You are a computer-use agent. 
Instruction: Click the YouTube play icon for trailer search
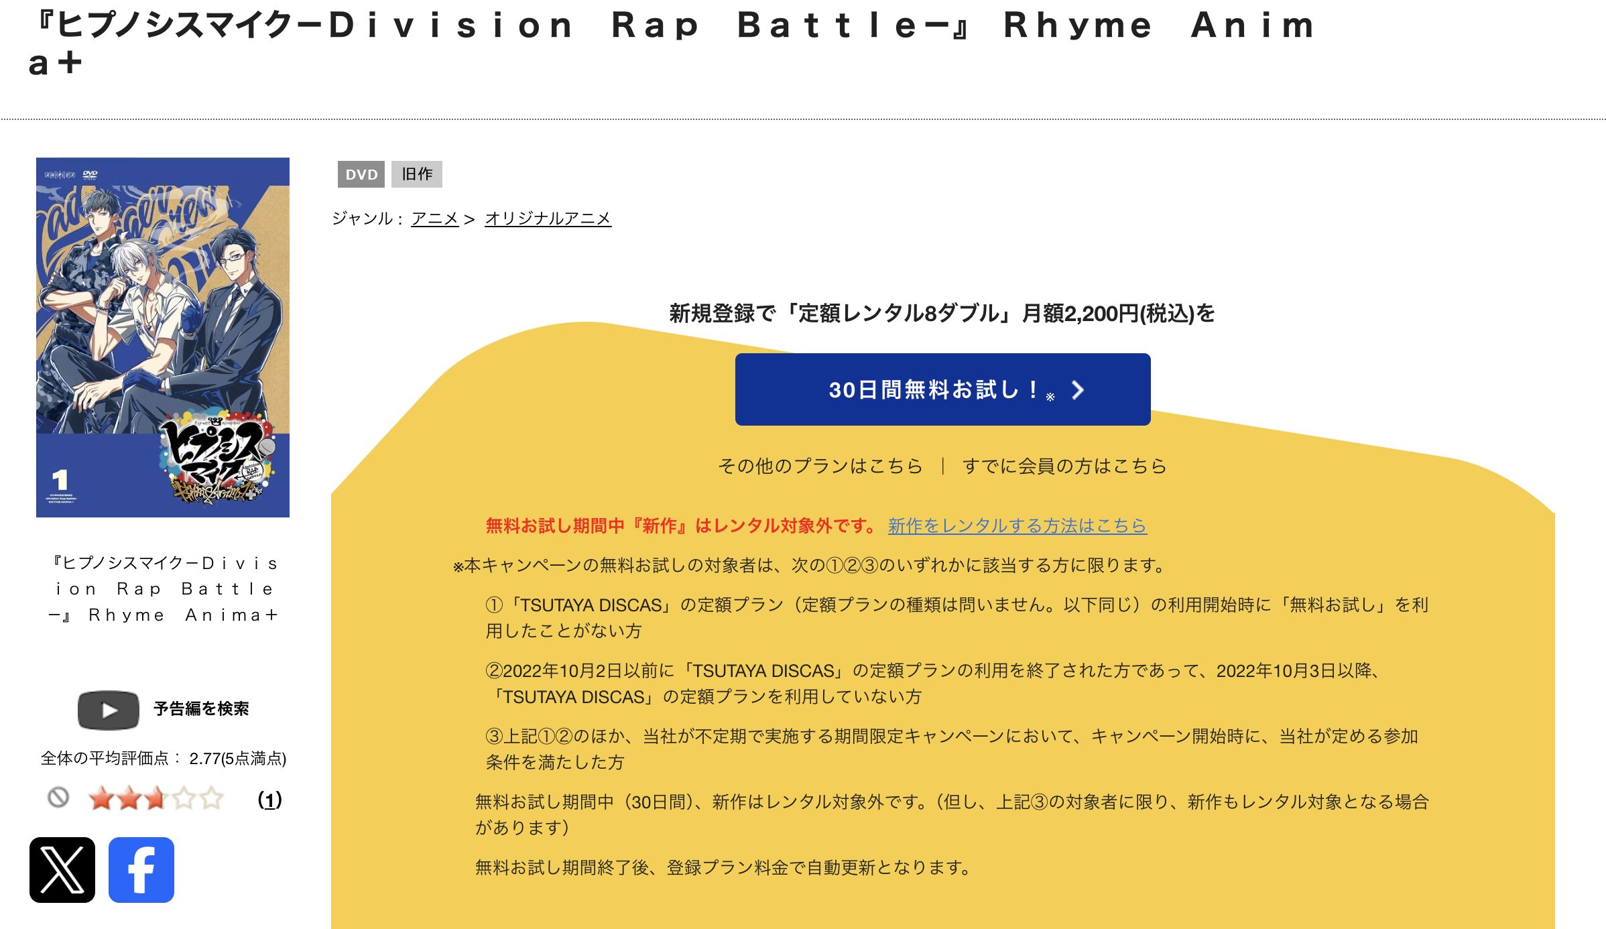click(109, 710)
